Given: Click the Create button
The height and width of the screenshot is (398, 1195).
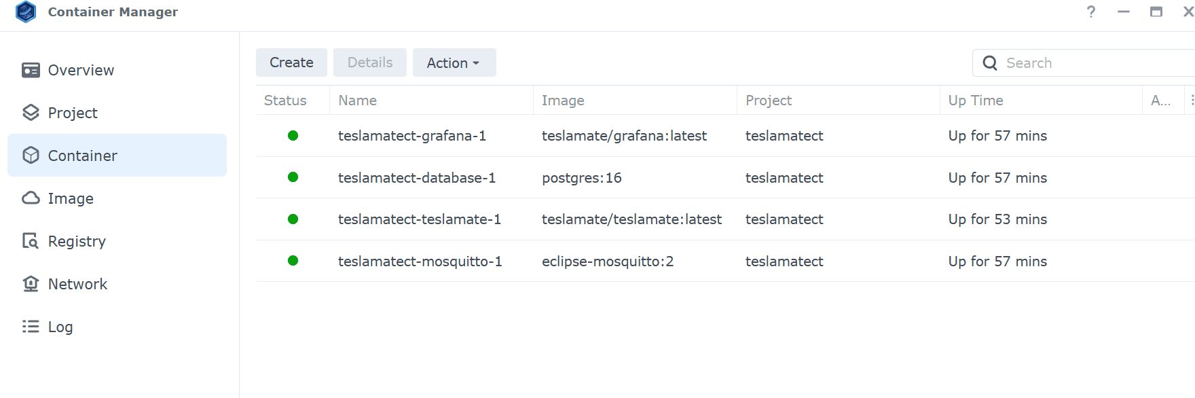Looking at the screenshot, I should (291, 62).
